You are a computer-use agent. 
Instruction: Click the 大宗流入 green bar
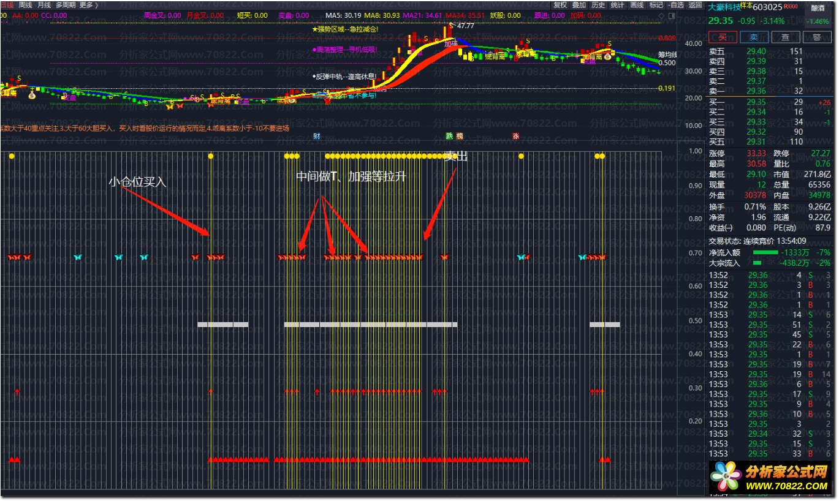[756, 263]
